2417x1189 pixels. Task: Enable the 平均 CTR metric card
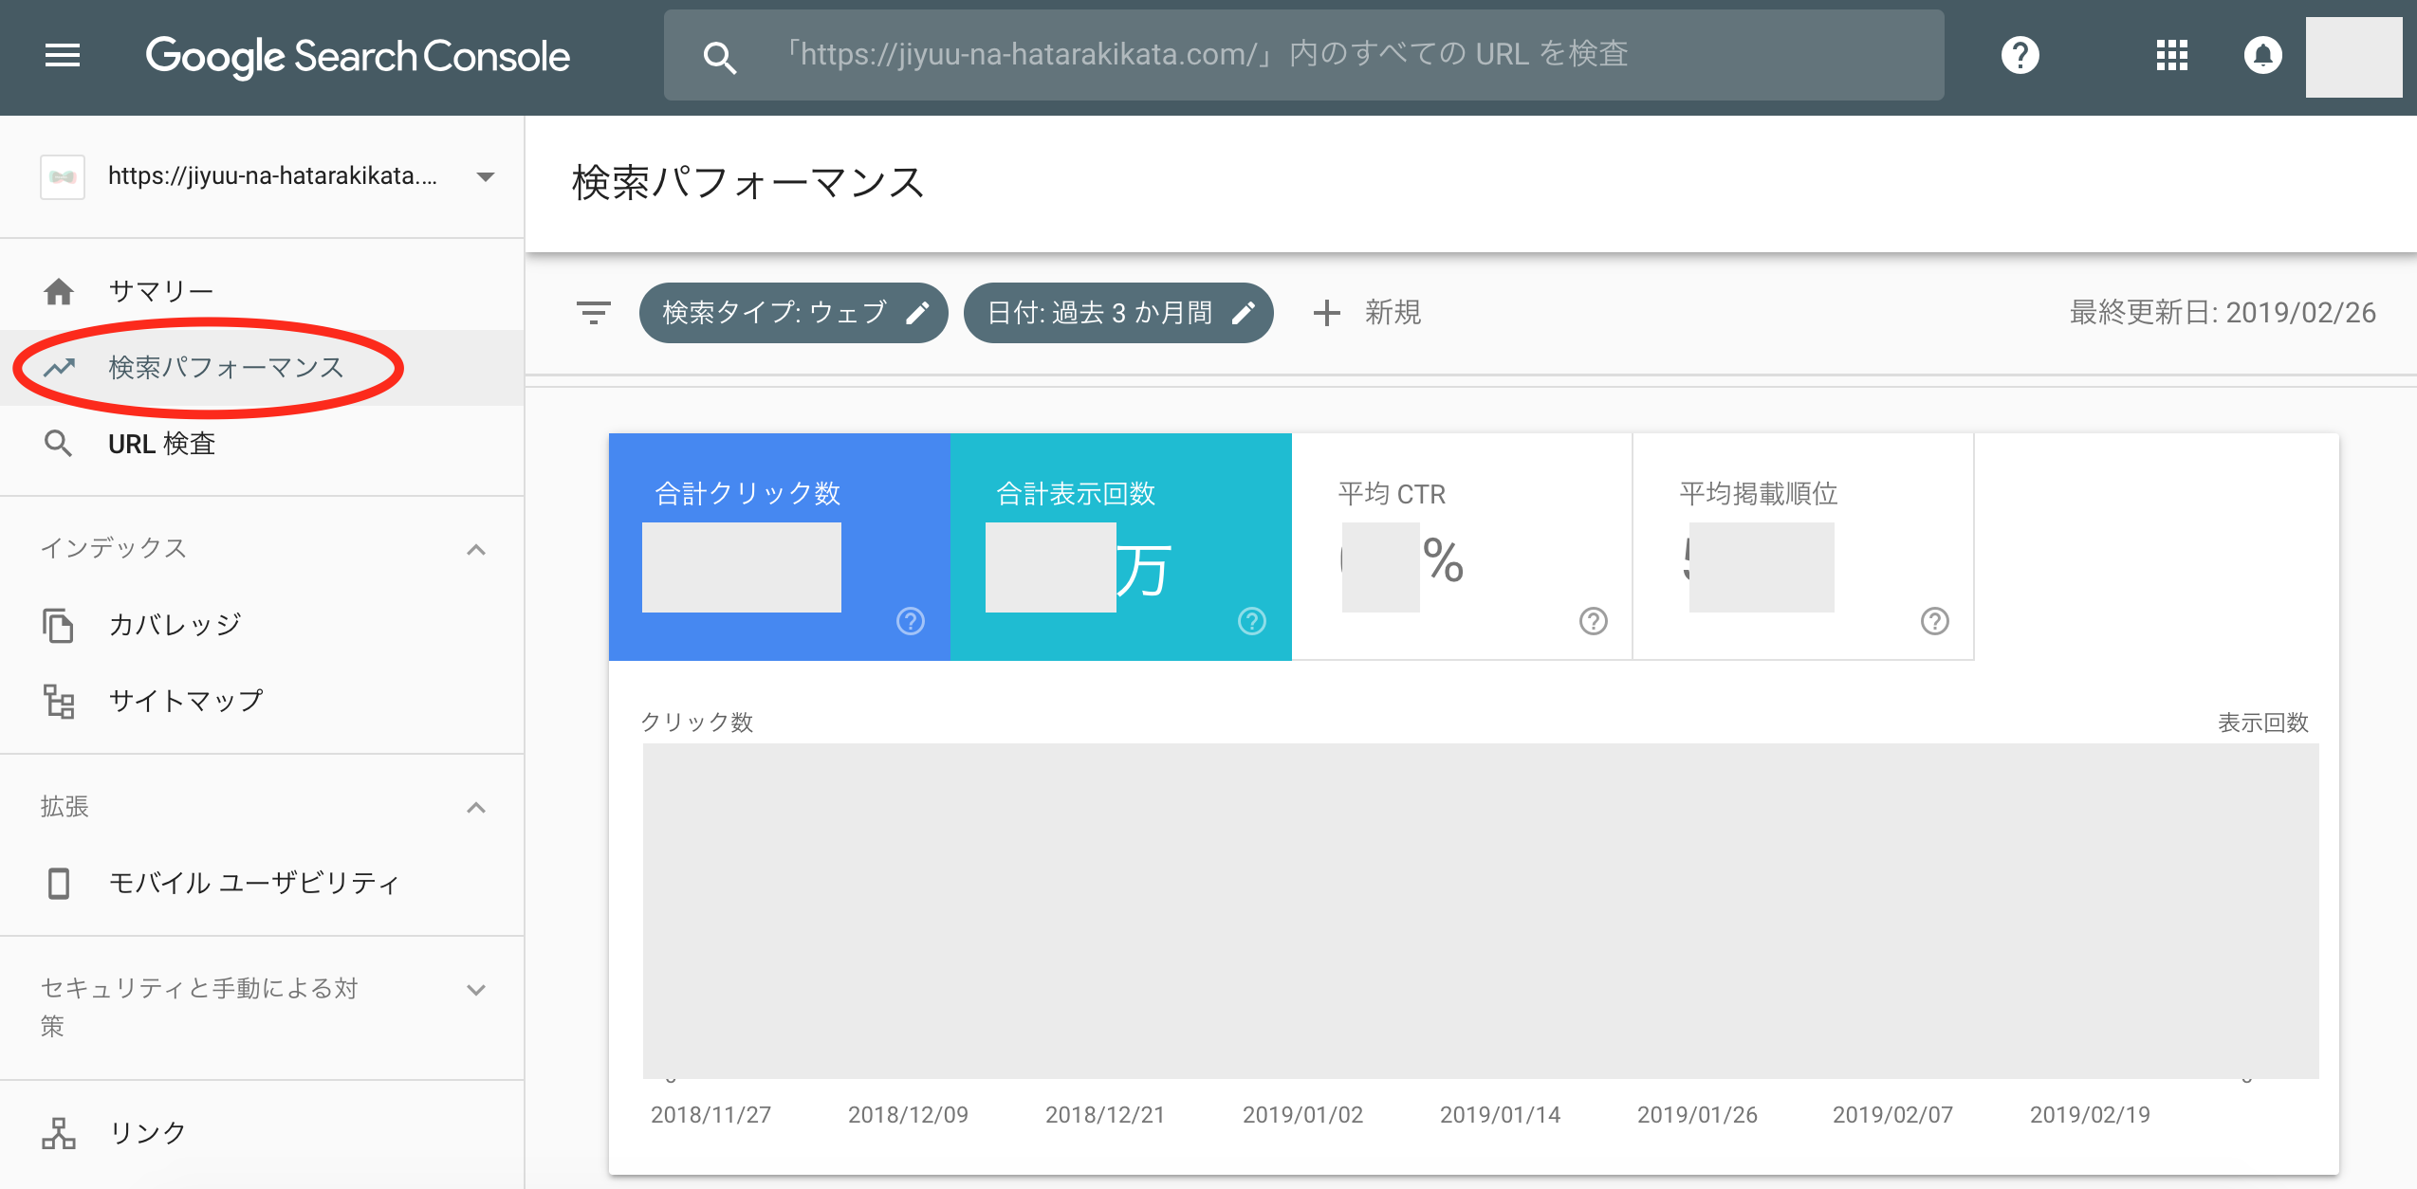click(x=1462, y=547)
